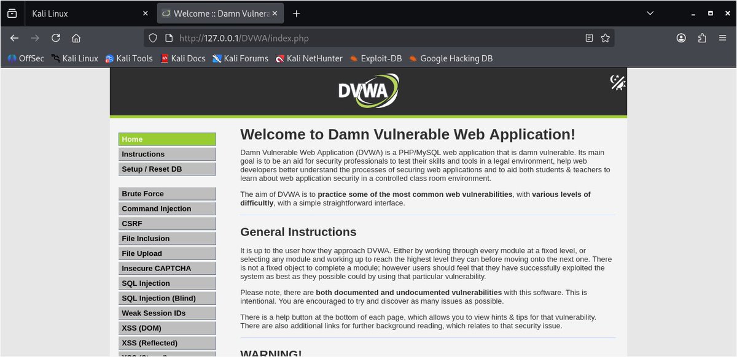This screenshot has width=737, height=357.
Task: Open the Kali Docs bookmark
Action: [182, 58]
